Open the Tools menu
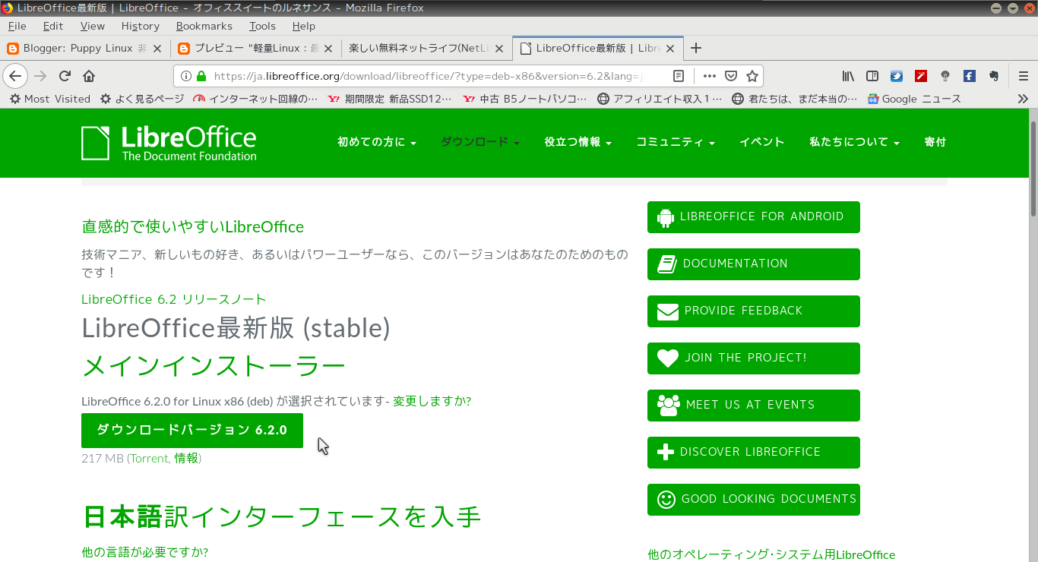1038x562 pixels. click(263, 26)
